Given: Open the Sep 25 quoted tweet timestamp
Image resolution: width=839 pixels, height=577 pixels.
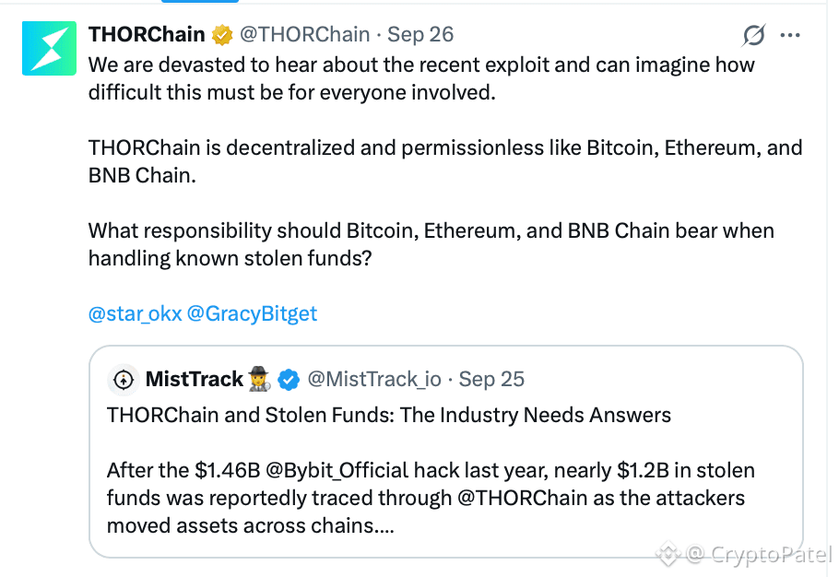Looking at the screenshot, I should [x=491, y=379].
